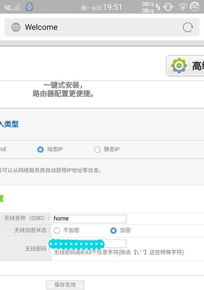Select the 动态IP radio button

[x=40, y=149]
